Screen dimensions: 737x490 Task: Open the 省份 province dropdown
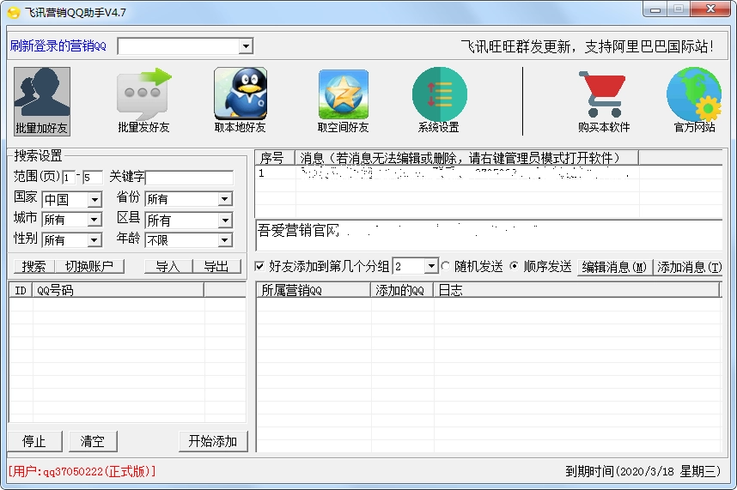(x=225, y=199)
